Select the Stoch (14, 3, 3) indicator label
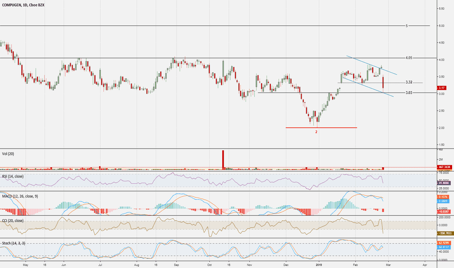 13,243
